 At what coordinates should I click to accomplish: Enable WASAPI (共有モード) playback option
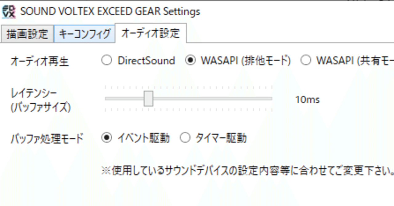[347, 61]
